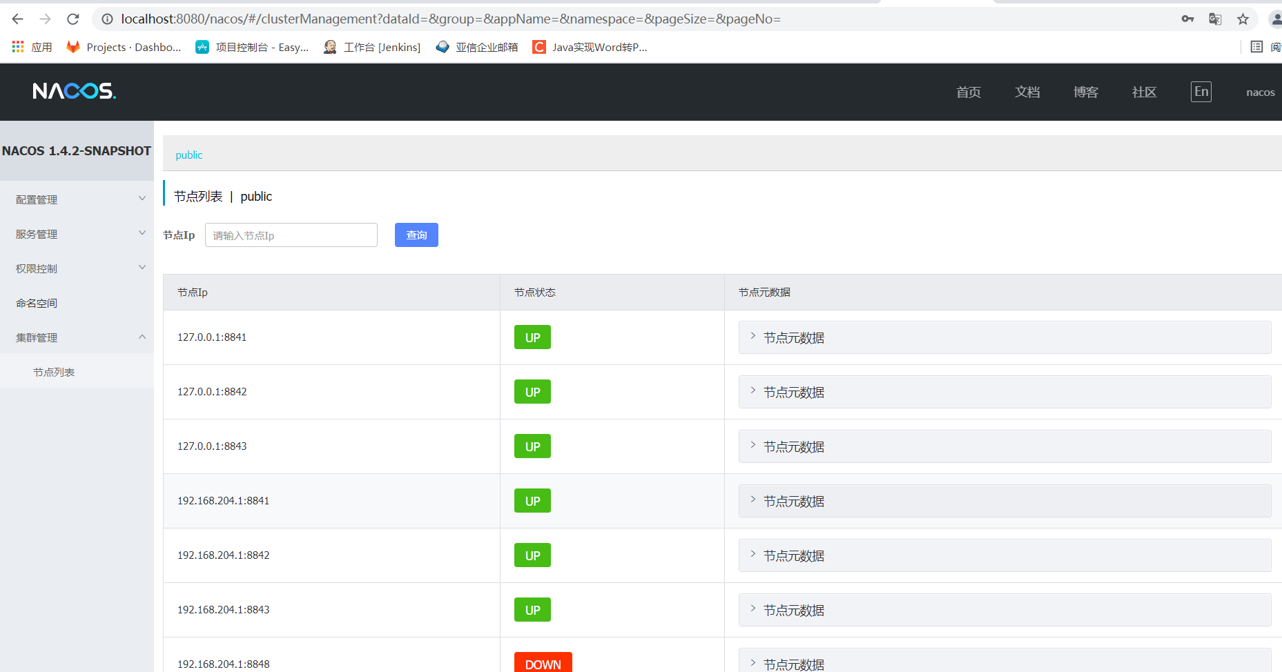
Task: Select 节点列表 in the sidebar
Action: tap(77, 372)
